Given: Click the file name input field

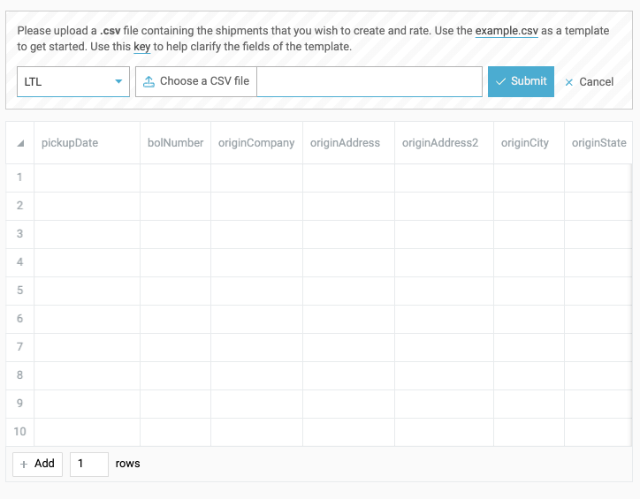Looking at the screenshot, I should point(369,81).
